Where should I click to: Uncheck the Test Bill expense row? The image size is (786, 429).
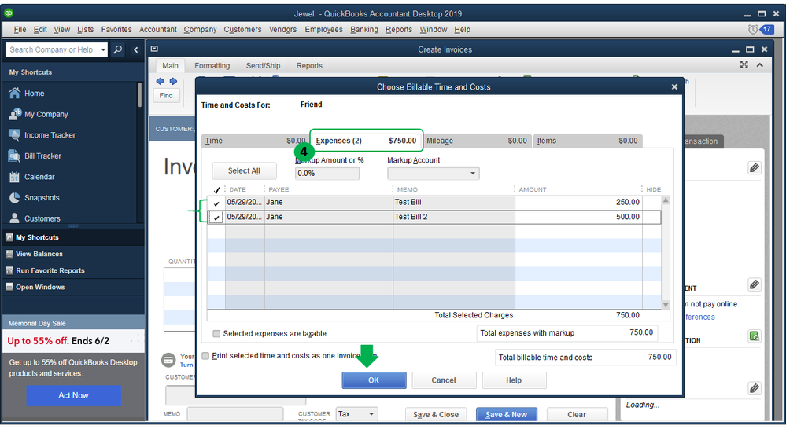tap(216, 203)
